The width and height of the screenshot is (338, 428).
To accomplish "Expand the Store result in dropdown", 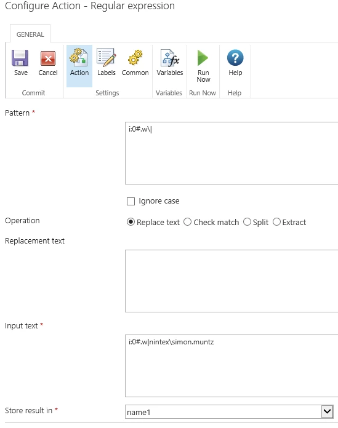I will pos(327,411).
